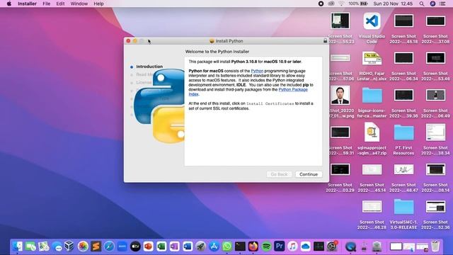Click the Continue button in installer
Viewport: 453px width, 255px height.
pyautogui.click(x=309, y=174)
